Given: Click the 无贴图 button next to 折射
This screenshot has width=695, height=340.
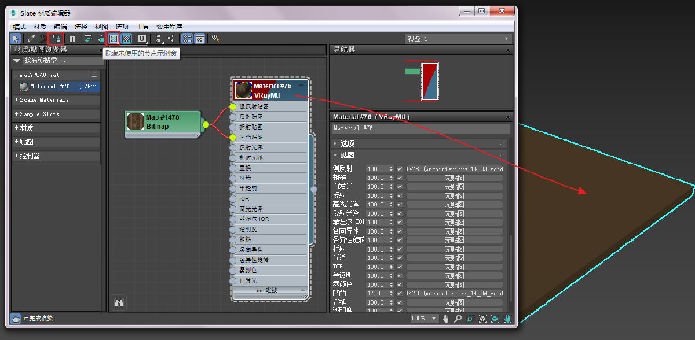Looking at the screenshot, I should click(x=454, y=249).
